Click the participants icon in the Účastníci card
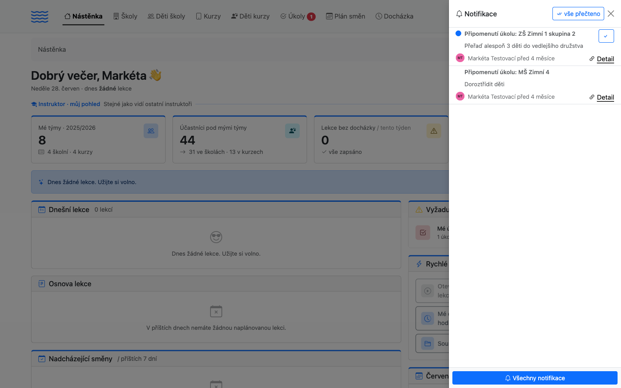 click(292, 131)
